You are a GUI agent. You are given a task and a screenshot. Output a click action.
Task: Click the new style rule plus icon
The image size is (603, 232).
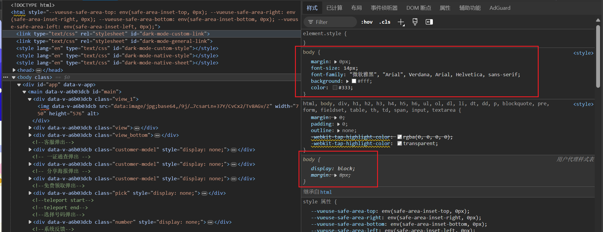point(401,22)
